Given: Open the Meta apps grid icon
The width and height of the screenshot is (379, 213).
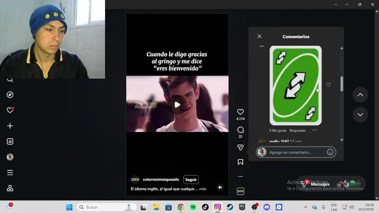Looking at the screenshot, I should (10, 188).
